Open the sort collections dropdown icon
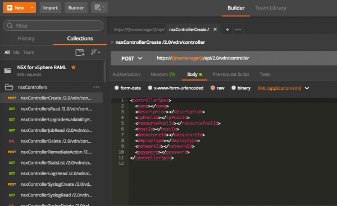 click(95, 52)
